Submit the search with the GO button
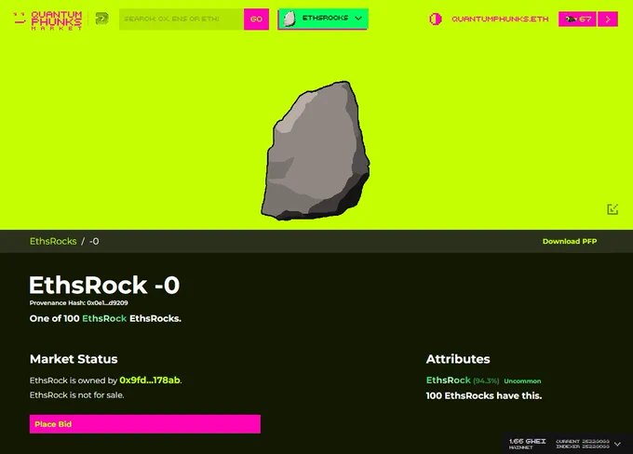Viewport: 633px width, 454px height. click(256, 19)
